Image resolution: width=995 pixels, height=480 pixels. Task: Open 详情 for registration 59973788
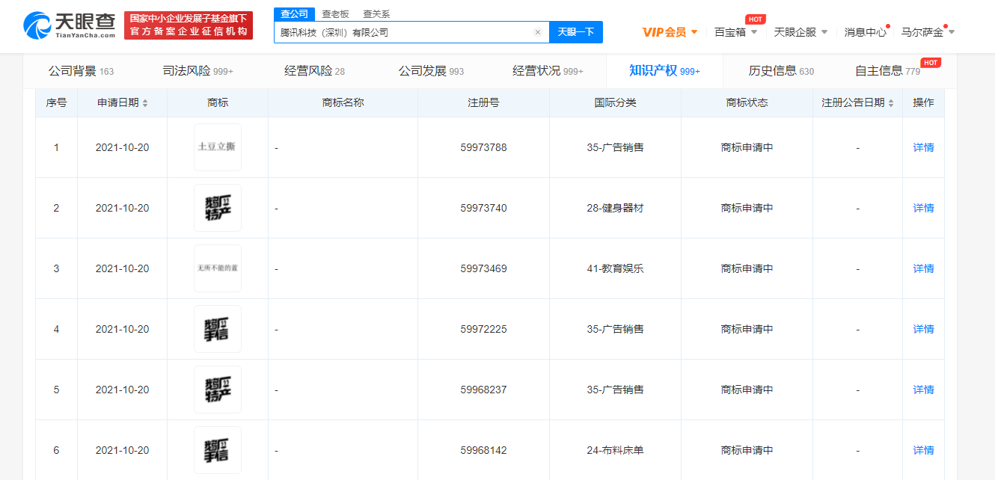click(x=923, y=147)
